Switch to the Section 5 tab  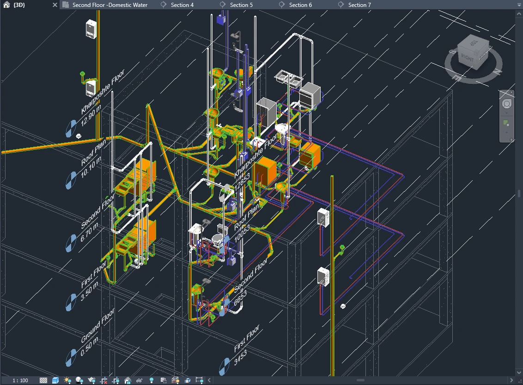click(x=241, y=5)
